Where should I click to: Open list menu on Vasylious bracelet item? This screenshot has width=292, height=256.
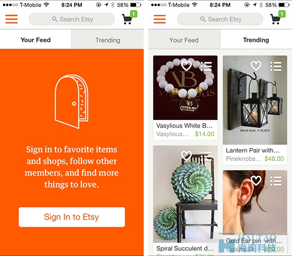[x=206, y=66]
